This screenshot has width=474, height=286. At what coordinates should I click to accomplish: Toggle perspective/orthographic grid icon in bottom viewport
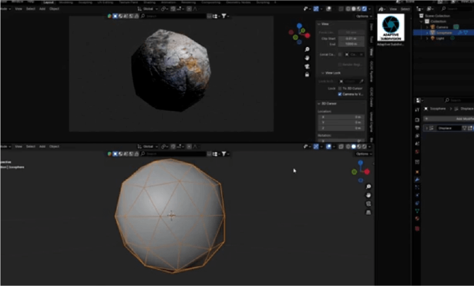click(368, 212)
